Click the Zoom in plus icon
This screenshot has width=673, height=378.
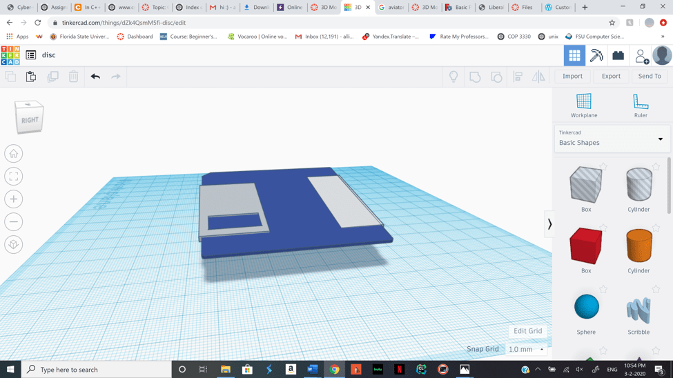[x=14, y=199]
